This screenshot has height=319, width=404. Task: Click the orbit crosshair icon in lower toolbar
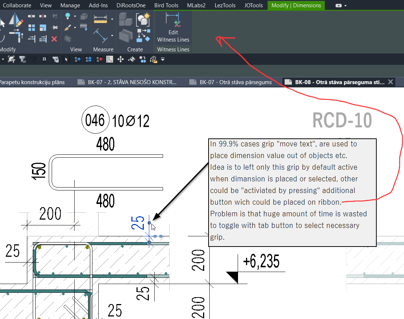(131, 60)
